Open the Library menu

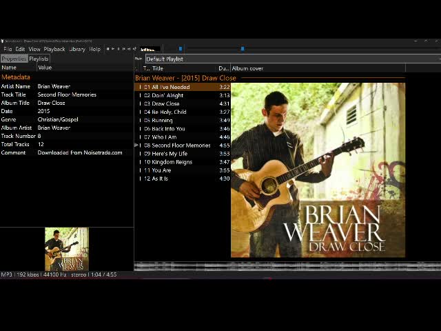[x=77, y=49]
